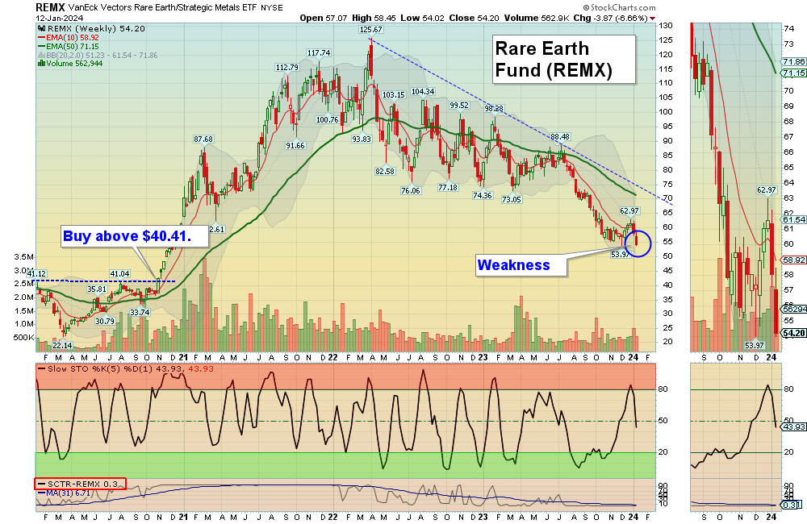This screenshot has width=807, height=524.
Task: Click the 43.93 stochastic value tag
Action: [x=793, y=426]
